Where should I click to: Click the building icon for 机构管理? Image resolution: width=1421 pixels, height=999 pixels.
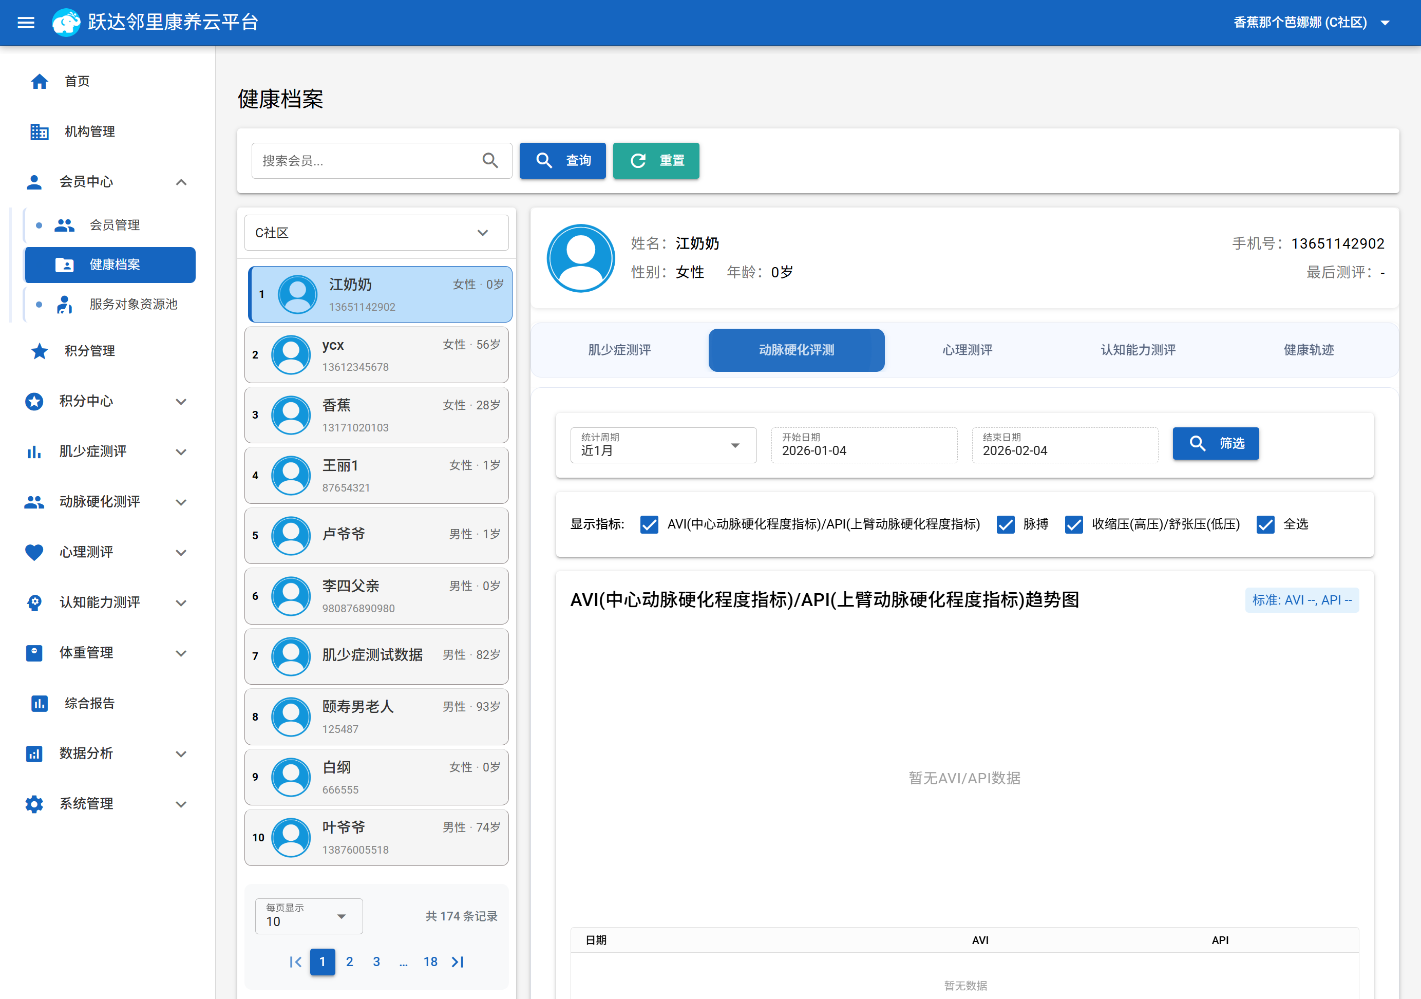pos(40,131)
